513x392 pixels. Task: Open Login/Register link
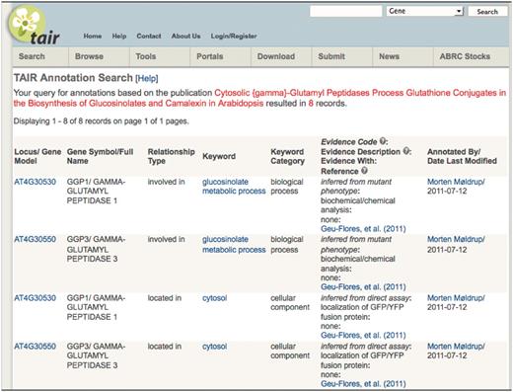coord(234,37)
